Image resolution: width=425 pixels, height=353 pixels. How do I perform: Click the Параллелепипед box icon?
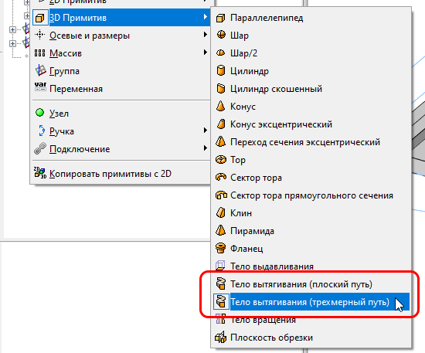[221, 18]
